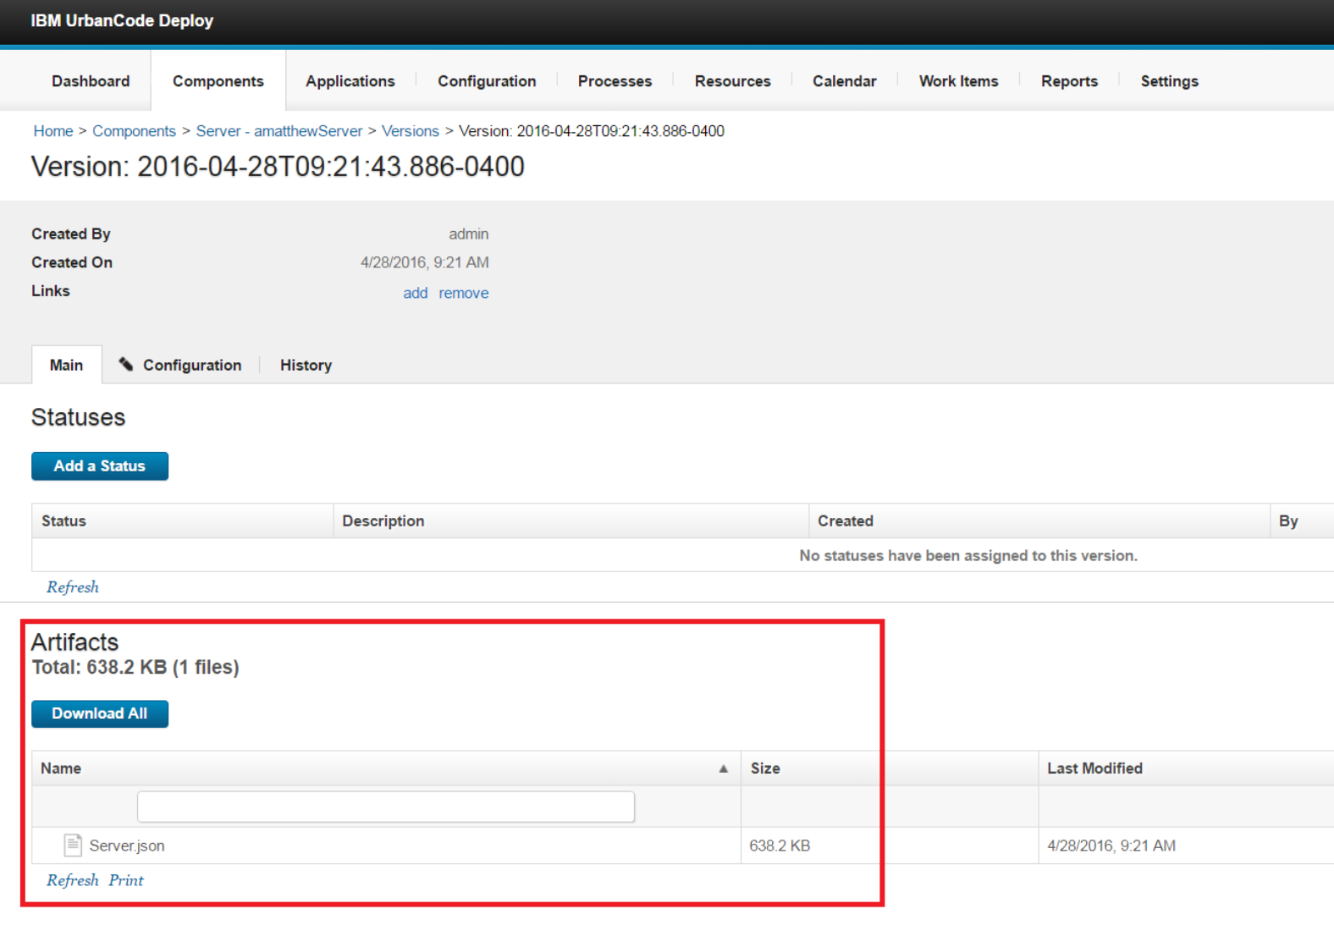Image resolution: width=1334 pixels, height=931 pixels.
Task: Click the pencil icon beside Configuration tab
Action: [x=126, y=365]
